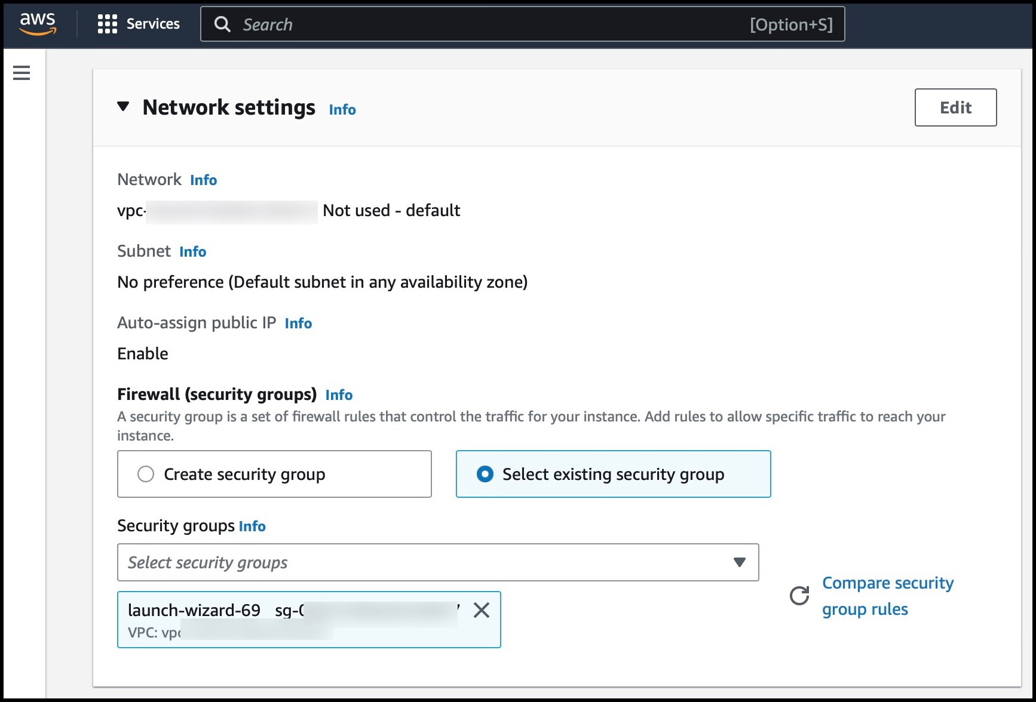Open the sidebar hamburger menu icon

[x=22, y=72]
